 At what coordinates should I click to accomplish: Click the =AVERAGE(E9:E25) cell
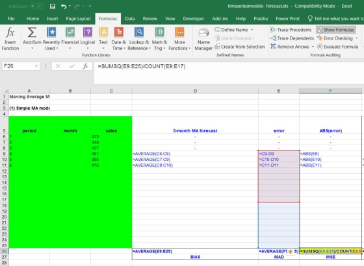[x=195, y=251]
